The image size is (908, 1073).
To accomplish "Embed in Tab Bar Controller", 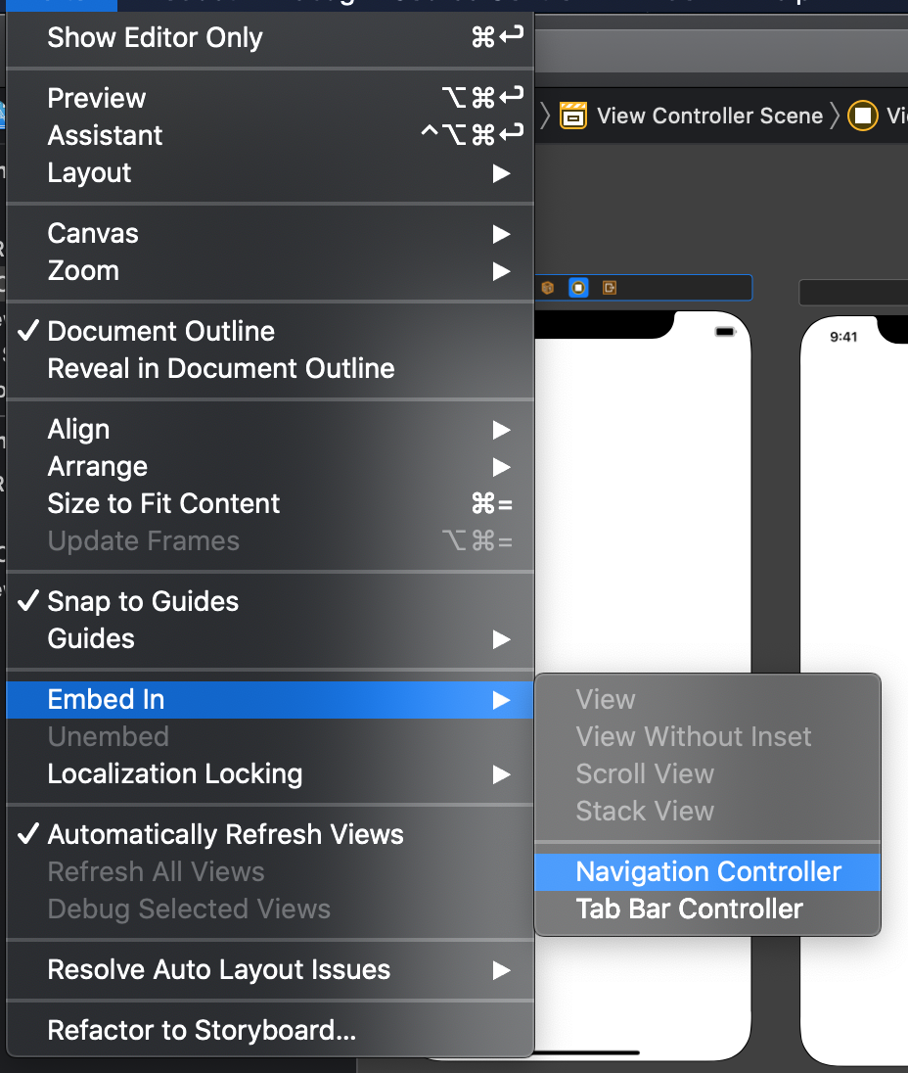I will point(707,909).
